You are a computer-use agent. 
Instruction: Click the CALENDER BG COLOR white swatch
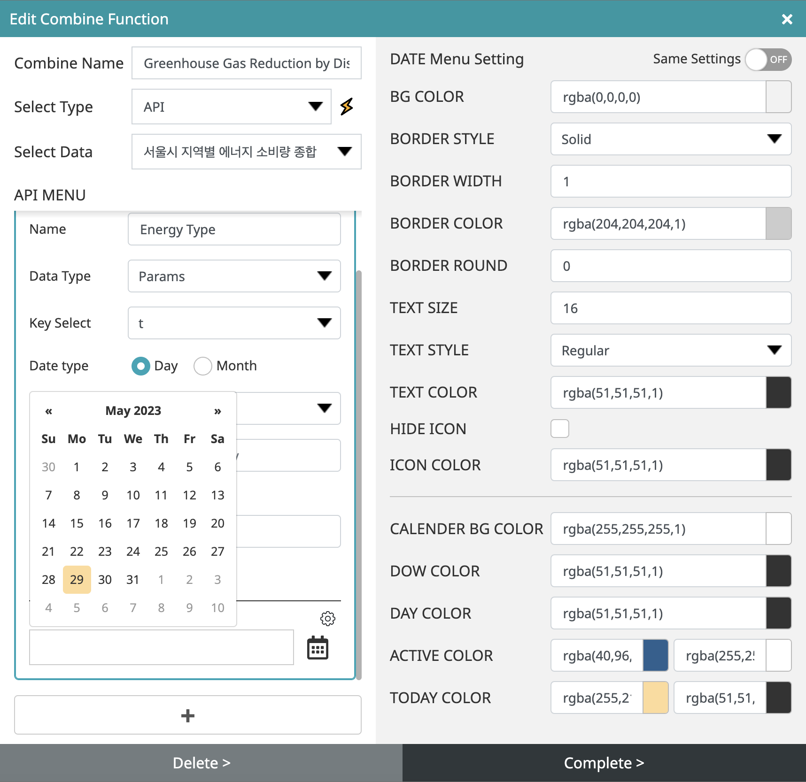[778, 529]
